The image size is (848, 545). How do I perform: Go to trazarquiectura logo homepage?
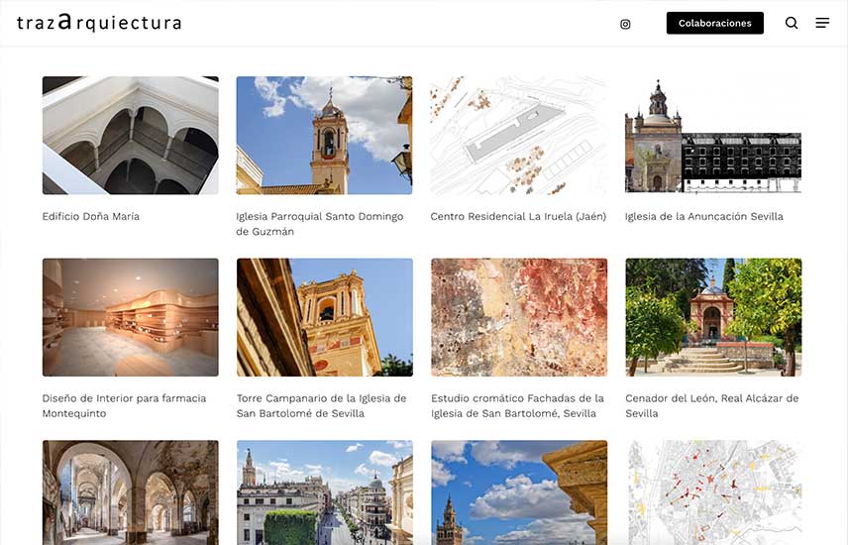[99, 22]
